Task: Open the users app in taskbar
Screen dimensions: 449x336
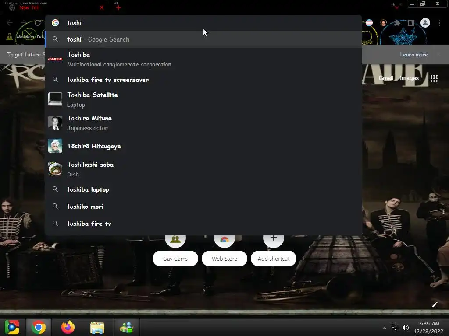Action: 127,327
